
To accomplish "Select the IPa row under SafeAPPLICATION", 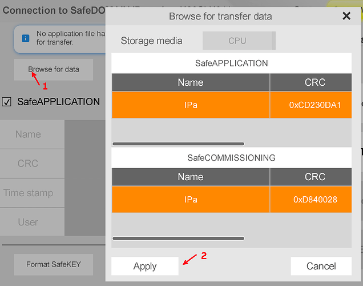I will click(x=191, y=105).
